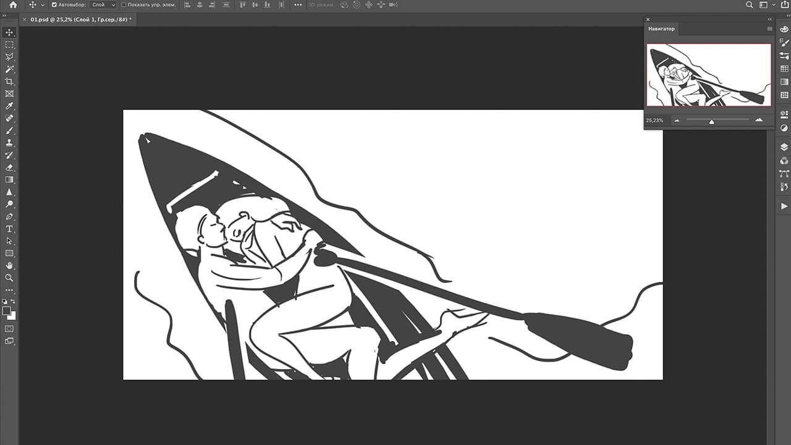Open the Edit Toolbar three-dots button
Screen dimensions: 791x445
[x=9, y=290]
